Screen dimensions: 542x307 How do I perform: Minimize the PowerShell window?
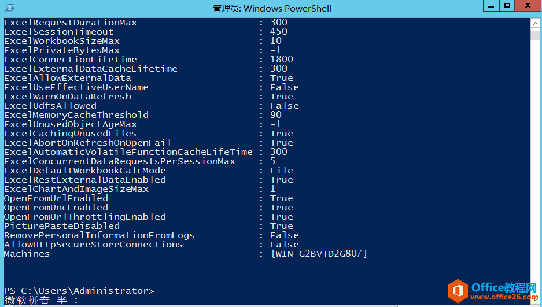(x=491, y=6)
